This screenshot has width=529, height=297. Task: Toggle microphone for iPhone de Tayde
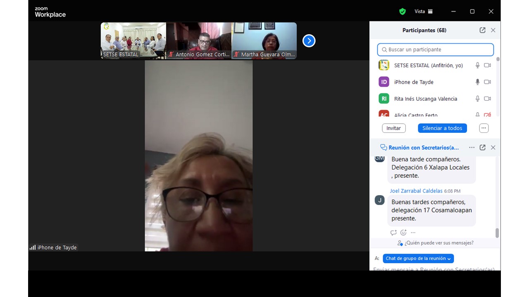click(477, 82)
